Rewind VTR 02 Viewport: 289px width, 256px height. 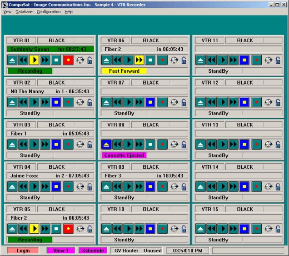coord(23,102)
